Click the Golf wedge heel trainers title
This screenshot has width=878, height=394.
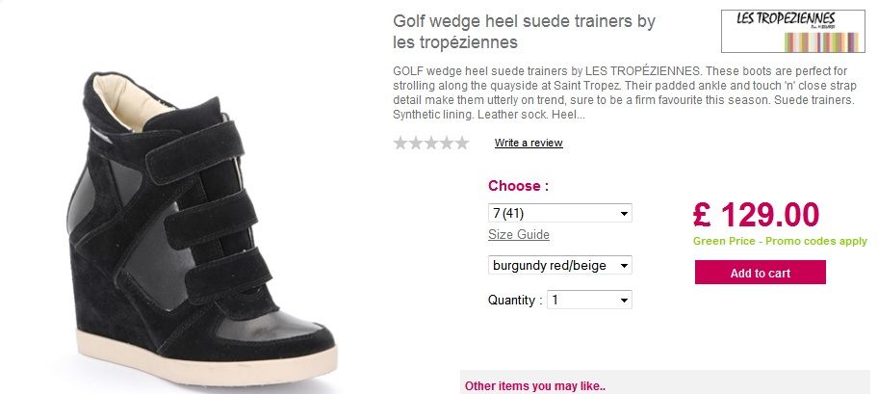pyautogui.click(x=524, y=32)
